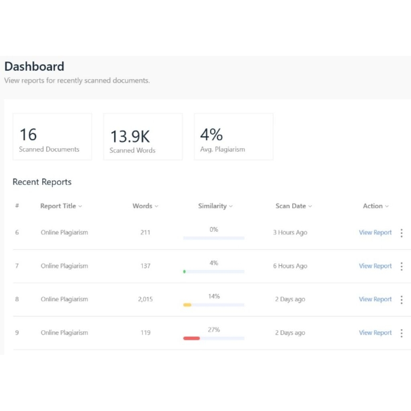This screenshot has height=411, width=411.
Task: View Report for the 2,015-word document
Action: click(375, 299)
